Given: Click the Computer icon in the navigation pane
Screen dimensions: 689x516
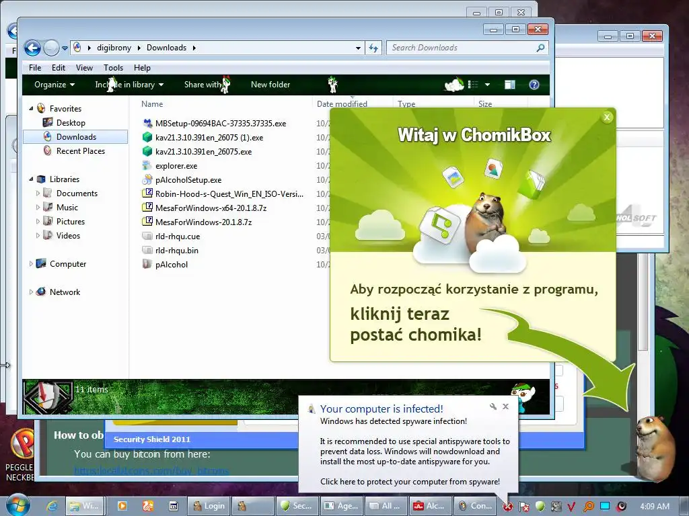Looking at the screenshot, I should click(x=41, y=263).
